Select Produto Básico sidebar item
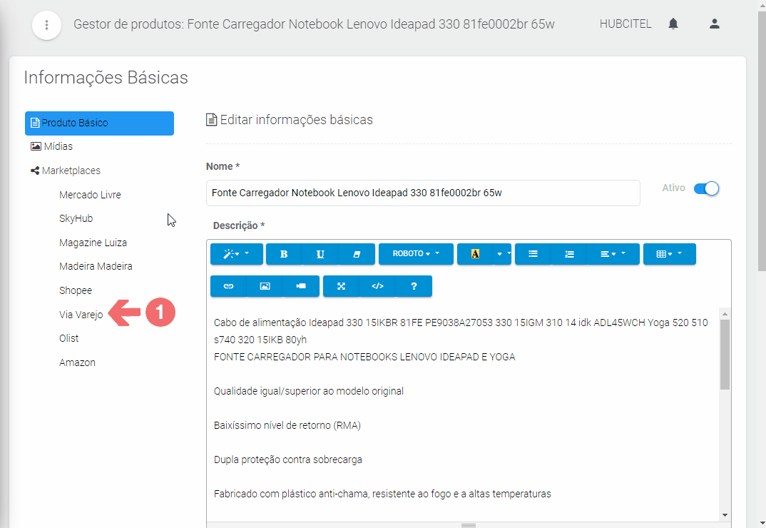Screen dimensions: 766x528 pyautogui.click(x=99, y=123)
